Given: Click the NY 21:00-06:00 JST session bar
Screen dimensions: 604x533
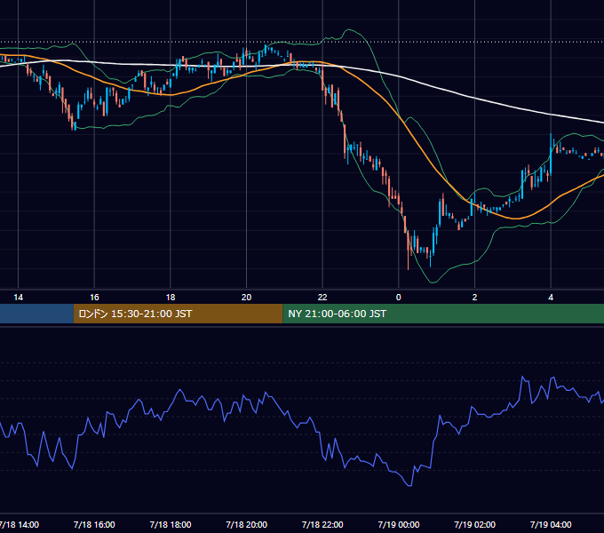Looking at the screenshot, I should [x=443, y=314].
